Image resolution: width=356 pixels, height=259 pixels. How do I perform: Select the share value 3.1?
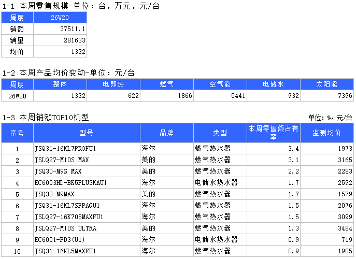[294, 160]
